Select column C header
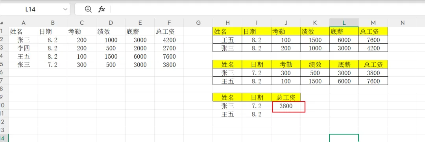This screenshot has height=142, width=425. click(82, 23)
